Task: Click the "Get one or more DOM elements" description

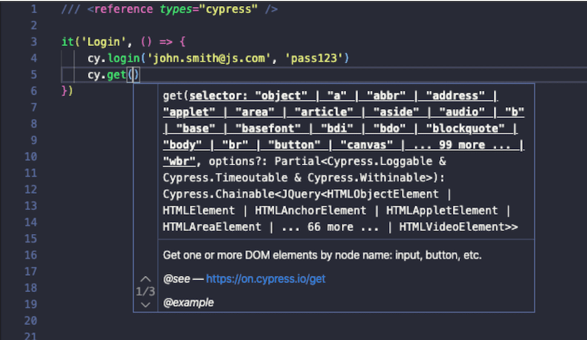Action: [322, 255]
